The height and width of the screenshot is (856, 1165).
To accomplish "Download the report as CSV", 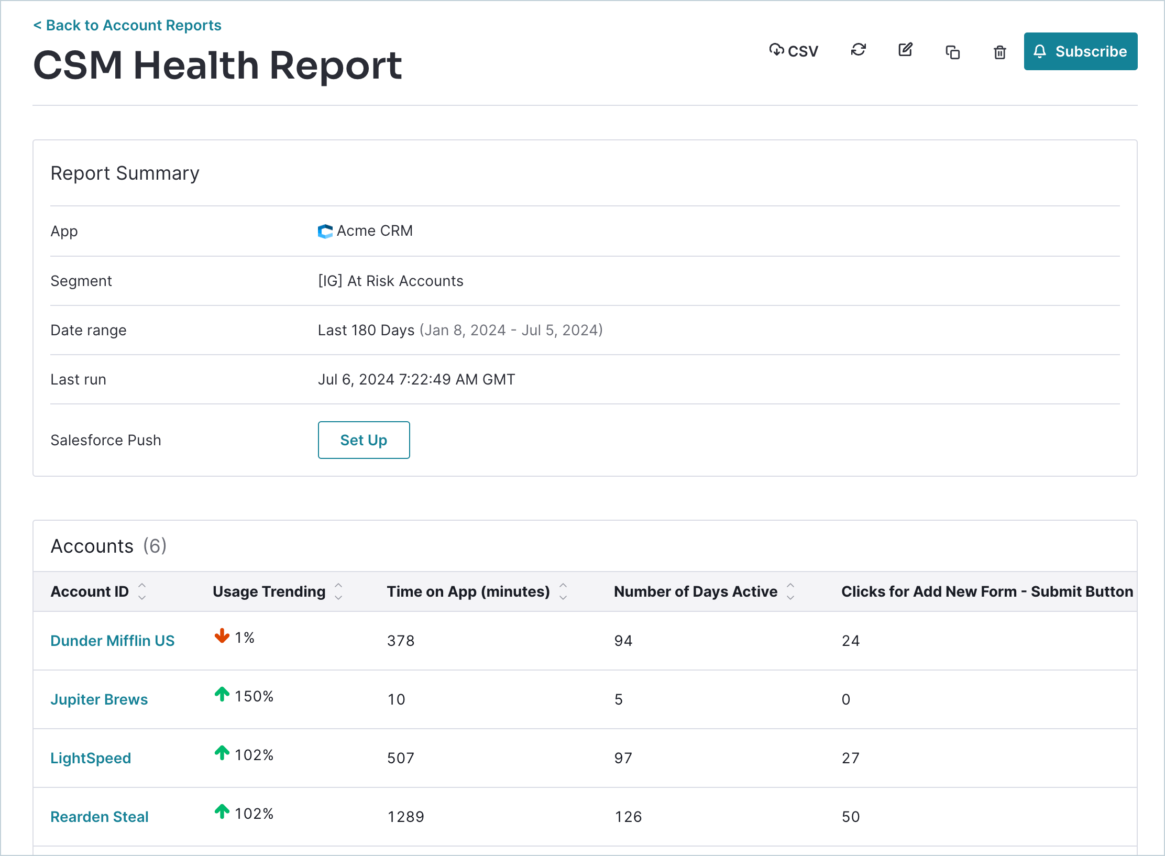I will pos(794,51).
